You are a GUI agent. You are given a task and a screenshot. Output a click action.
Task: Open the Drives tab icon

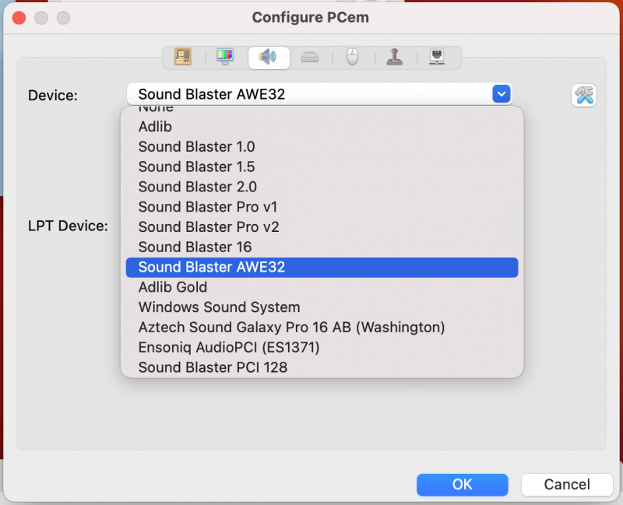tap(310, 57)
